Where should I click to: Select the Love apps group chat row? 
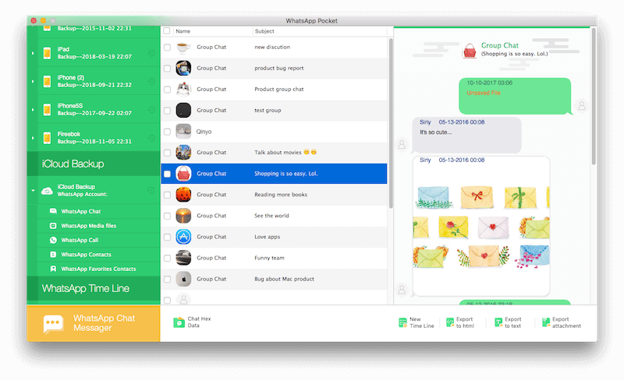[x=274, y=237]
